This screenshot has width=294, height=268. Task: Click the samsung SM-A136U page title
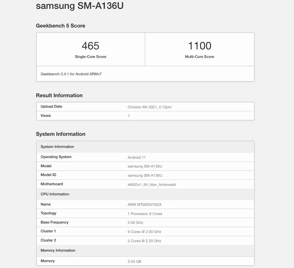click(x=80, y=6)
